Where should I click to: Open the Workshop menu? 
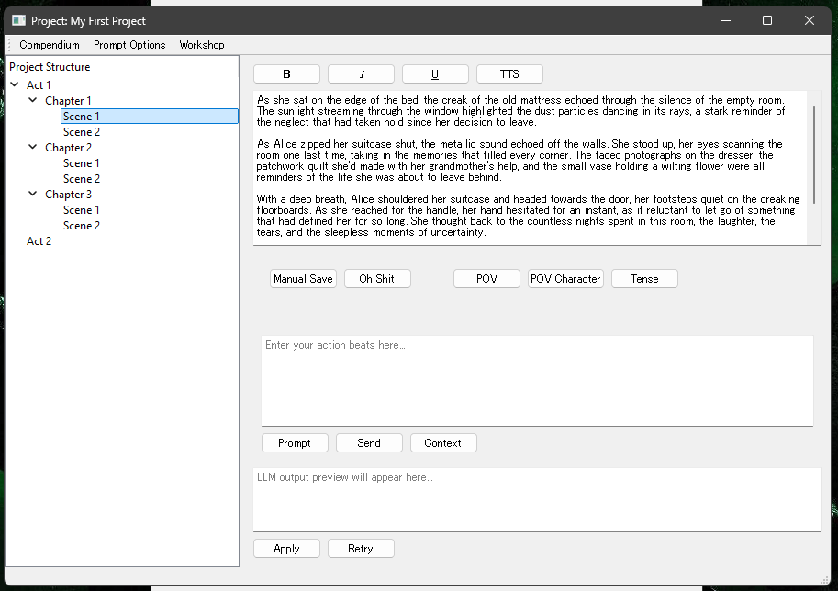tap(201, 45)
